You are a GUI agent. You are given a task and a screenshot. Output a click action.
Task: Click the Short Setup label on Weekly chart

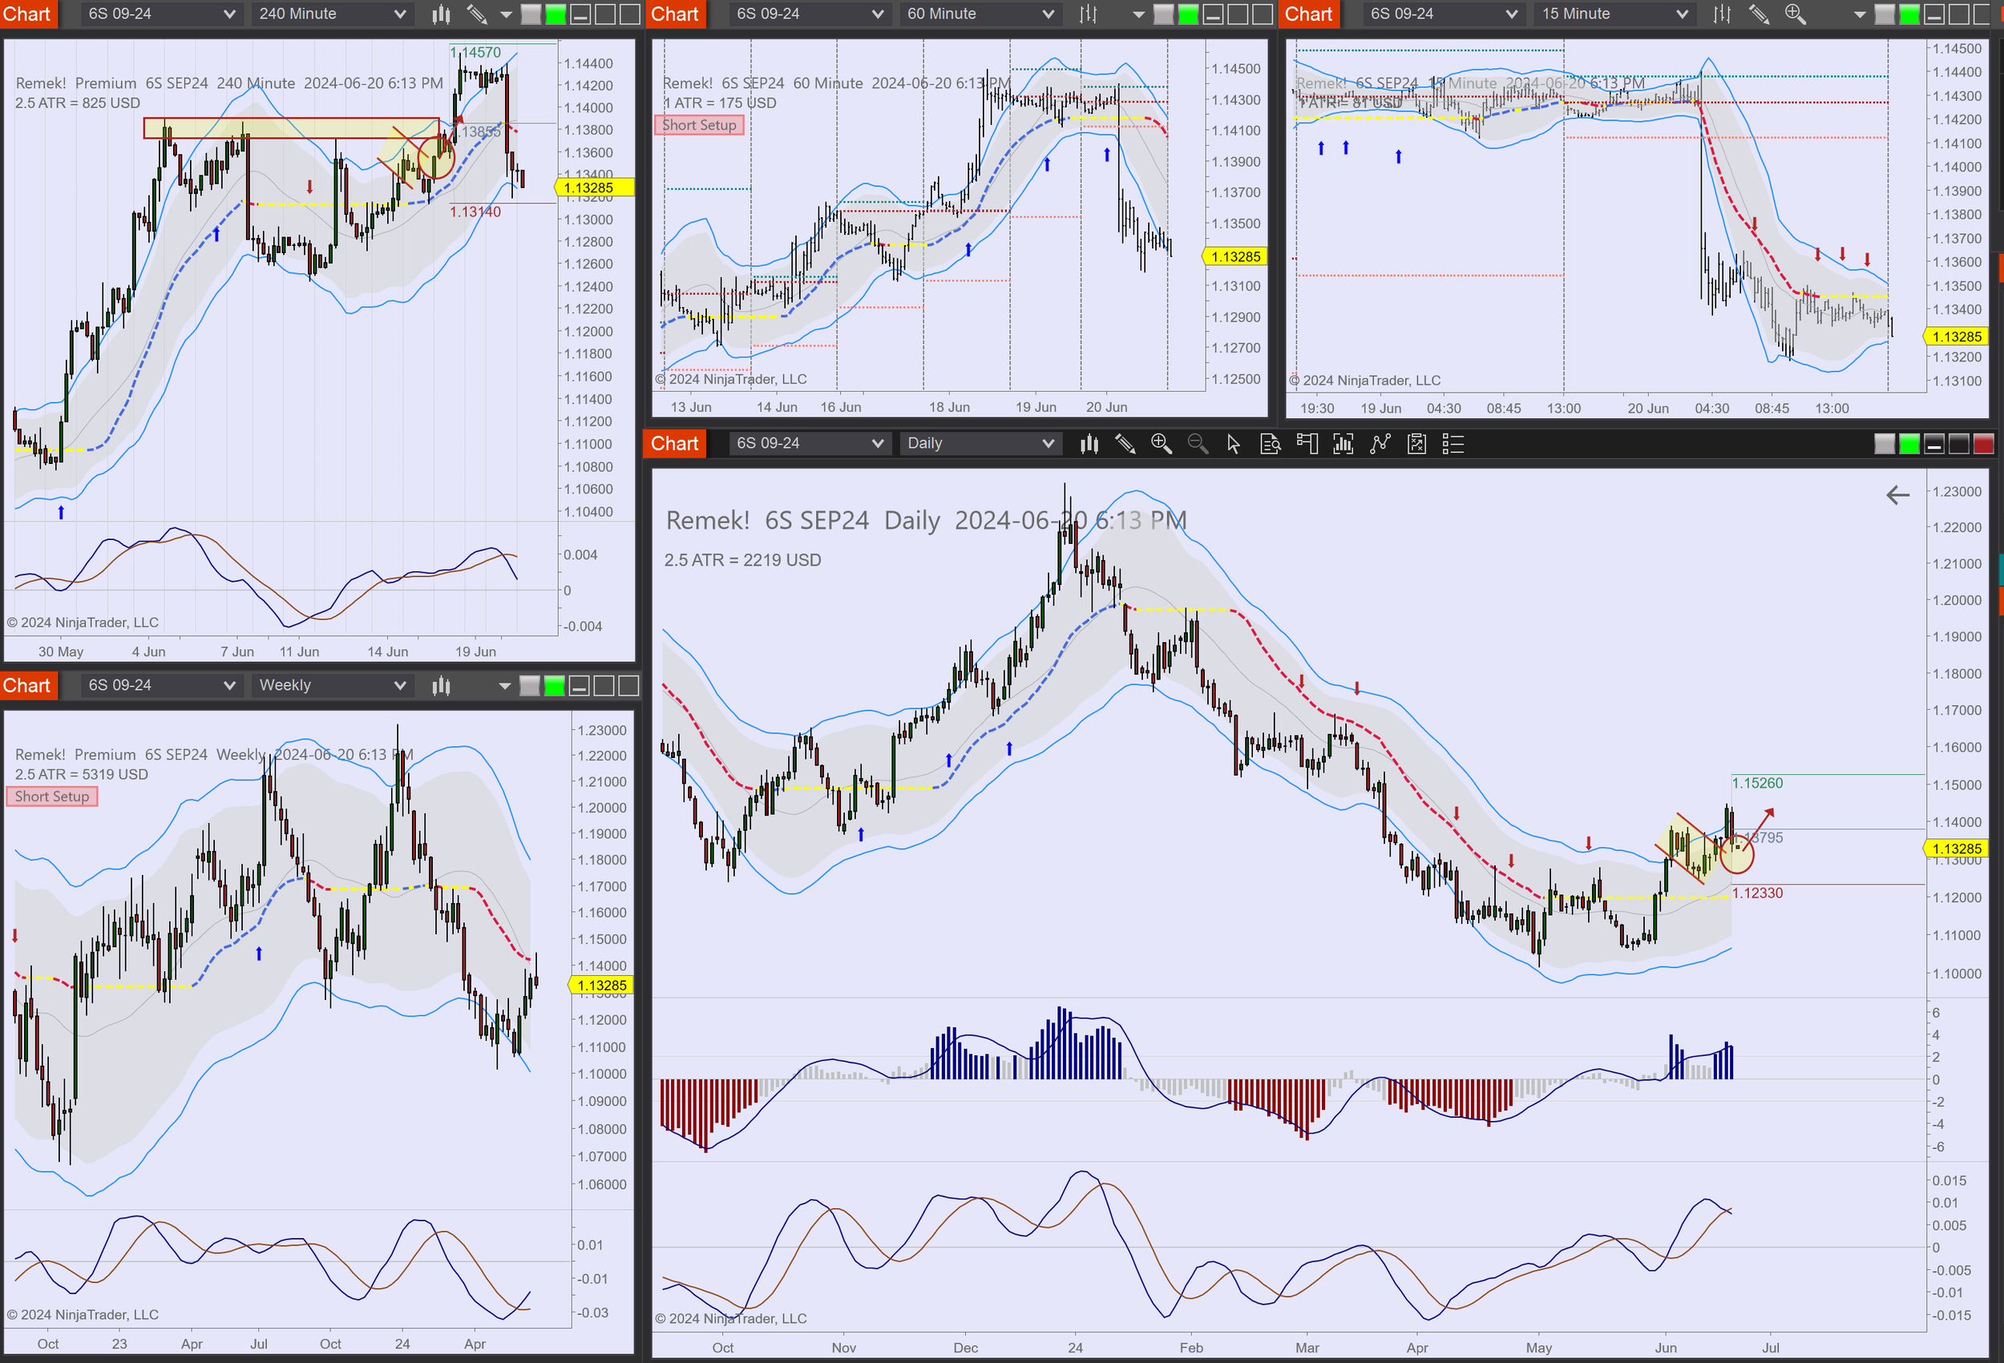pos(52,796)
